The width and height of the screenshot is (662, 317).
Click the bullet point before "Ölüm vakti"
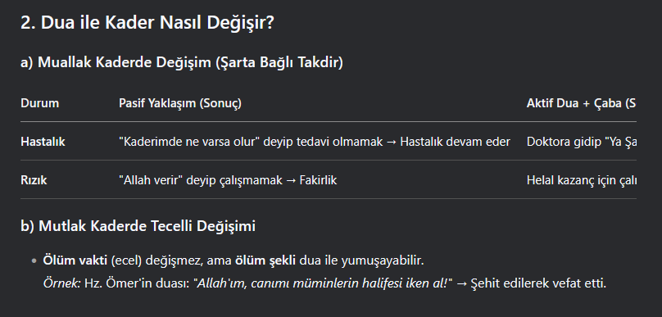click(x=34, y=261)
